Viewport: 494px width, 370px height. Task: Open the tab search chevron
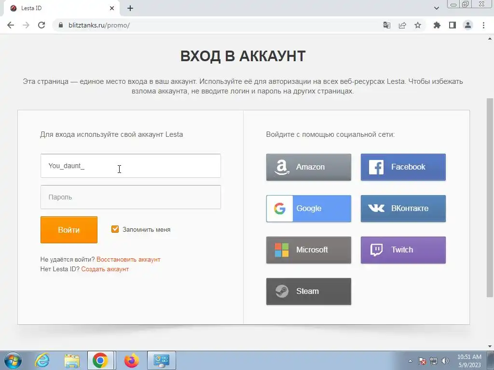click(436, 8)
